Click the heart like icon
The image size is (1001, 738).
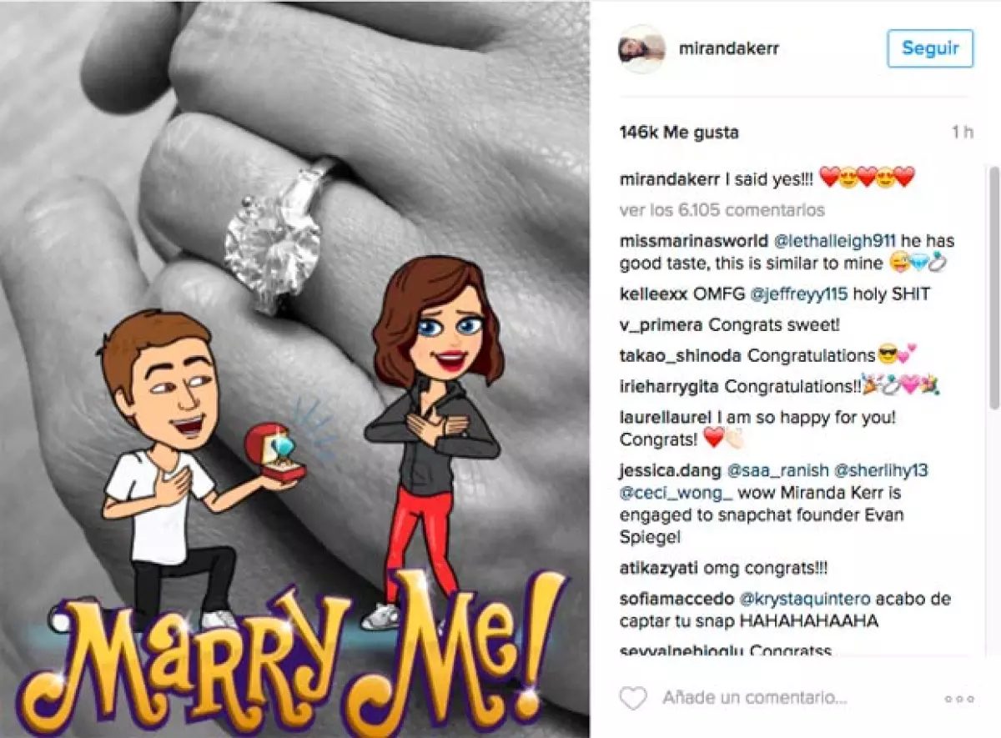pyautogui.click(x=634, y=698)
